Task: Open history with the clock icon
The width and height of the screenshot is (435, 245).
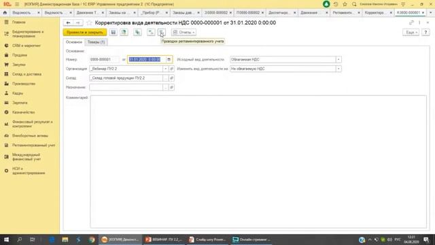Action: click(336, 4)
